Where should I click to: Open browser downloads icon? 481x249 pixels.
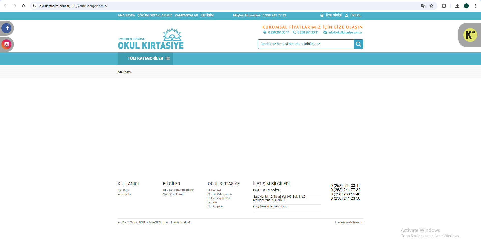[457, 6]
